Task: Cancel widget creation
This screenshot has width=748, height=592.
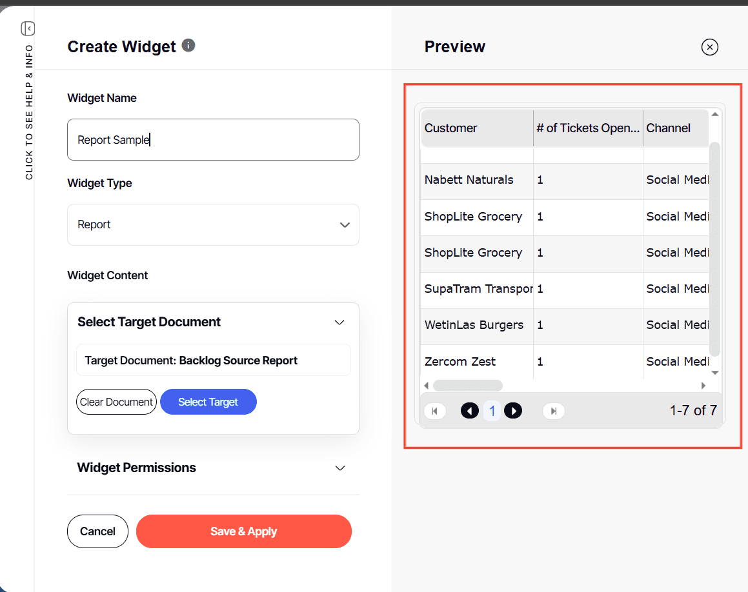Action: click(97, 531)
